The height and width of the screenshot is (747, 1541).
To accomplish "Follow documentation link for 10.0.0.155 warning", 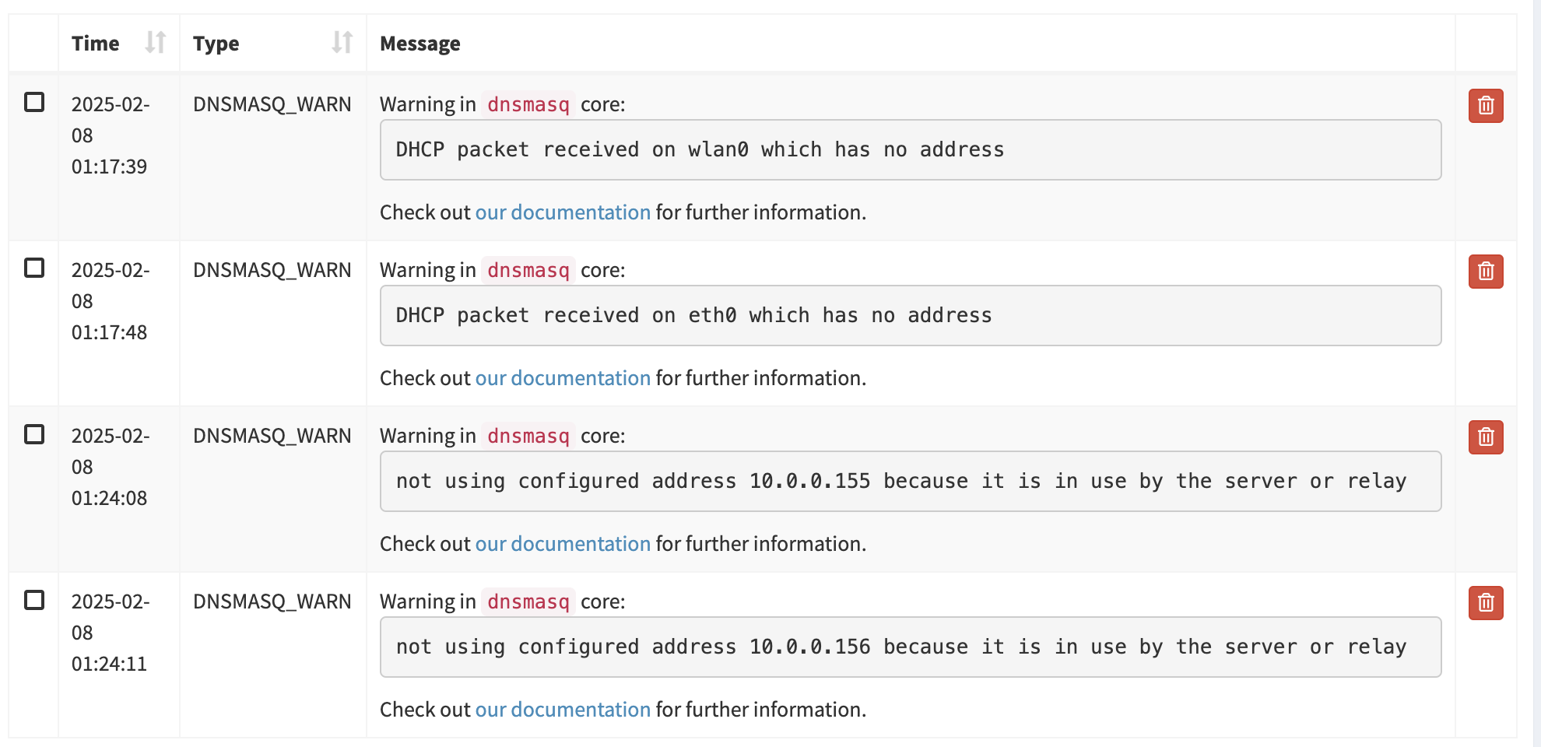I will (x=563, y=544).
